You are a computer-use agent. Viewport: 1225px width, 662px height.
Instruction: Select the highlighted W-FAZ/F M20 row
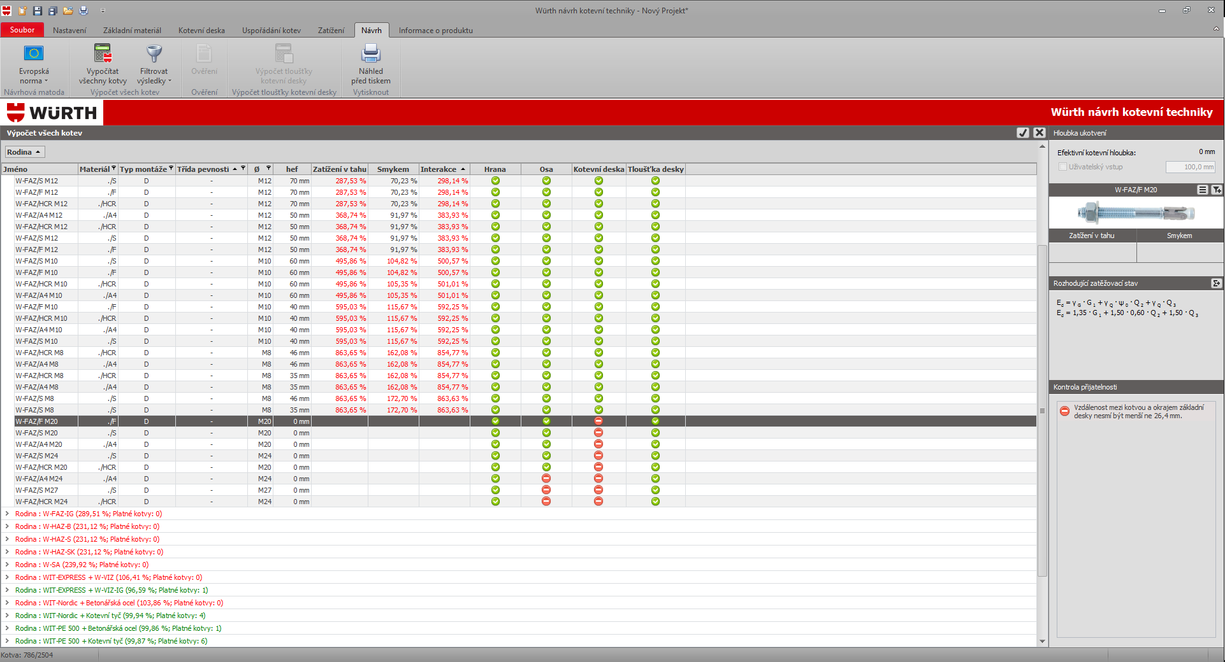[519, 421]
